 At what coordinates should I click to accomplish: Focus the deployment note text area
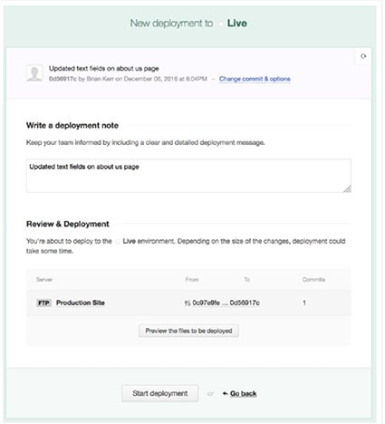tap(188, 176)
